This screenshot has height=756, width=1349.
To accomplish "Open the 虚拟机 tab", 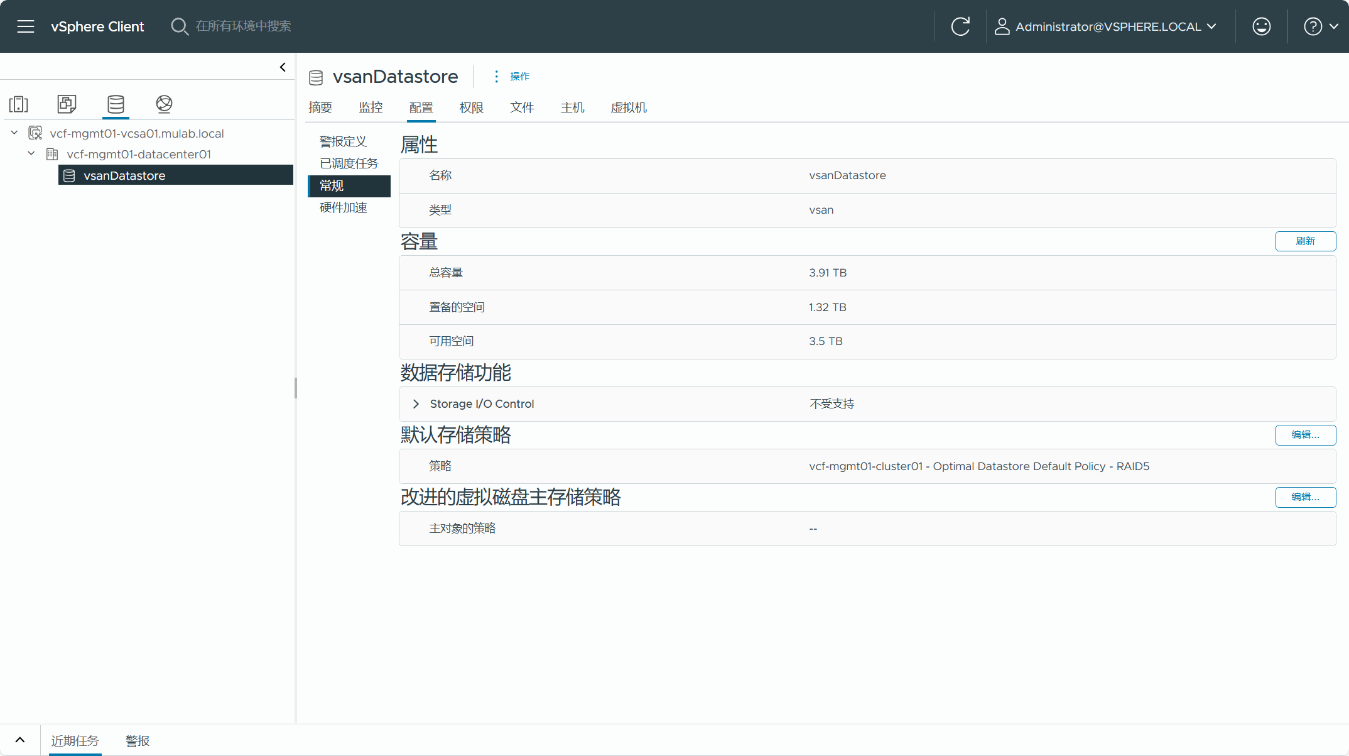I will pyautogui.click(x=628, y=107).
